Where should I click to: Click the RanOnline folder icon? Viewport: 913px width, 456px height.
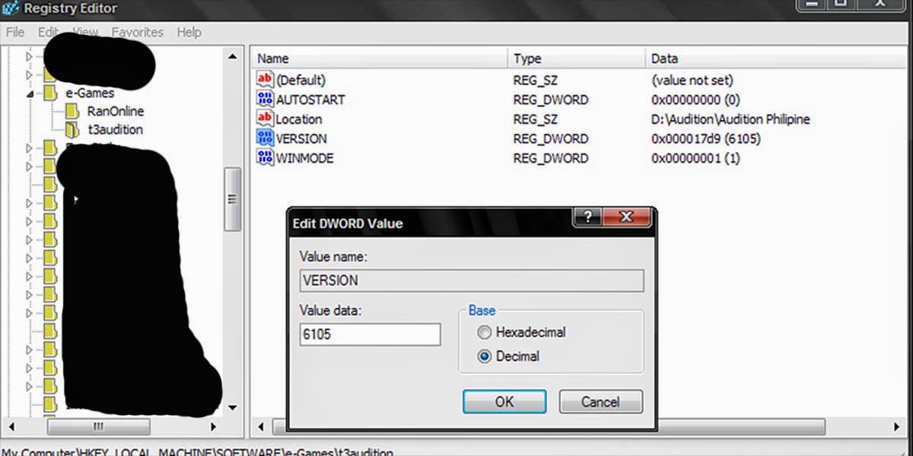point(72,112)
